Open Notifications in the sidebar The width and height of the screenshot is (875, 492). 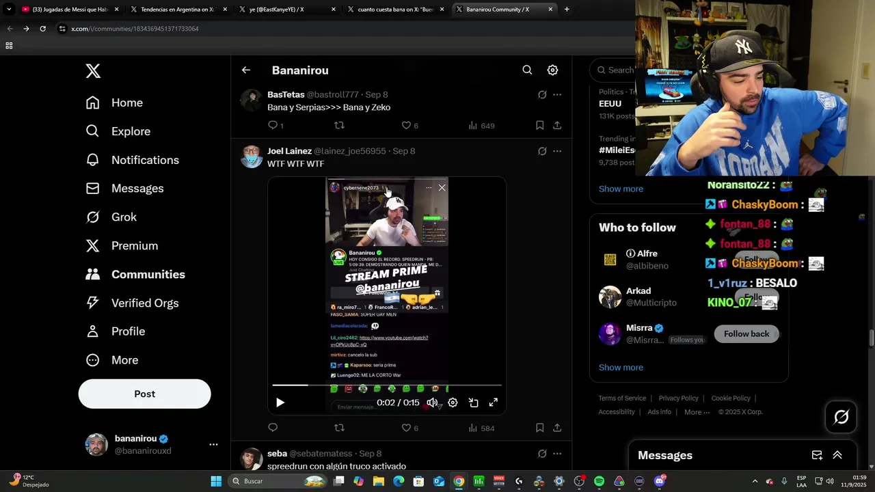coord(132,160)
